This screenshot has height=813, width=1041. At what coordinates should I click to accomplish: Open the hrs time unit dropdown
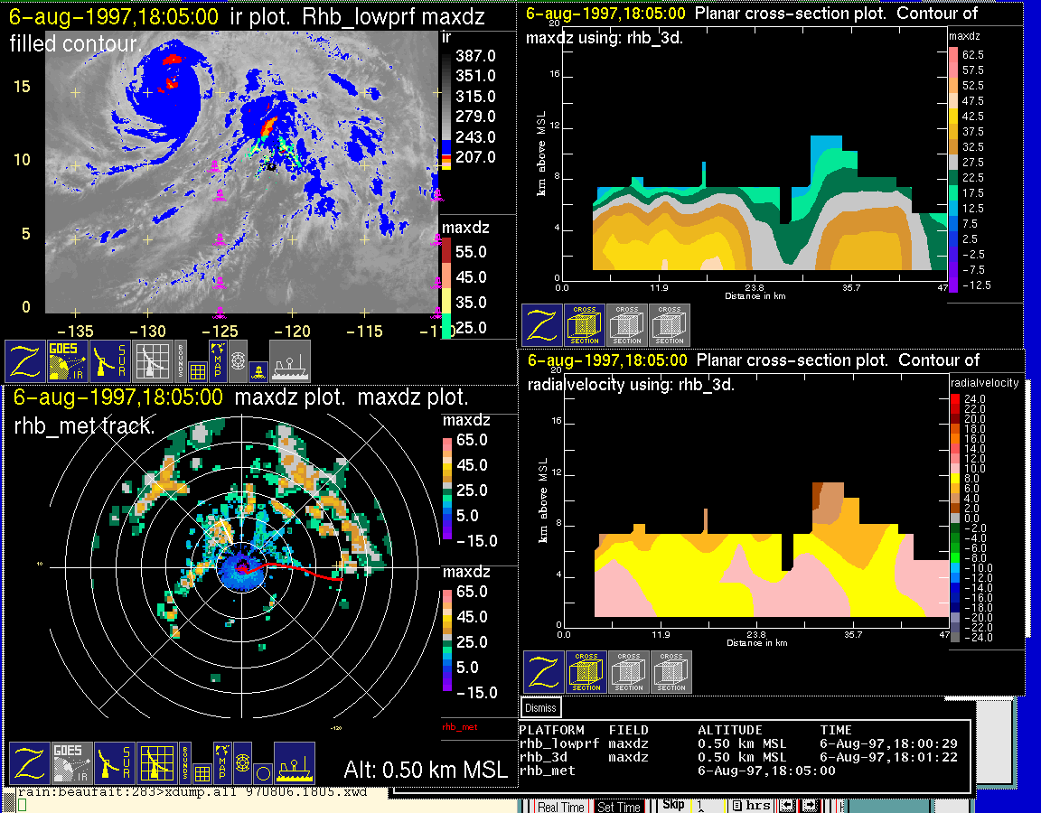click(x=751, y=805)
